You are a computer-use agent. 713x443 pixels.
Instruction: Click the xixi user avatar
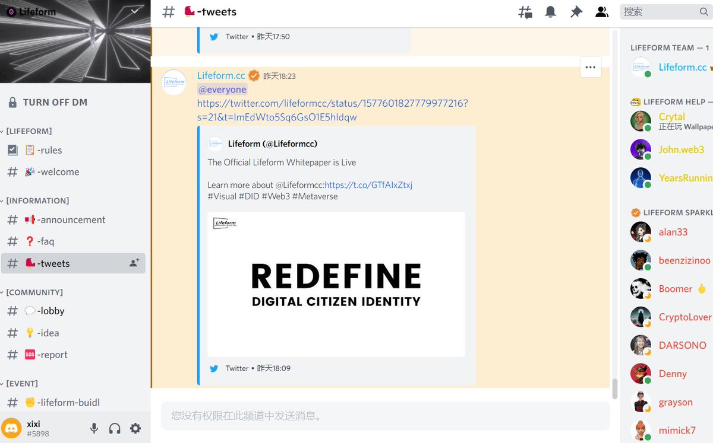pos(11,428)
